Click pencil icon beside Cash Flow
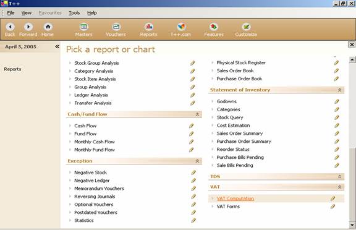Viewport: 356px width, 230px height. [x=192, y=126]
